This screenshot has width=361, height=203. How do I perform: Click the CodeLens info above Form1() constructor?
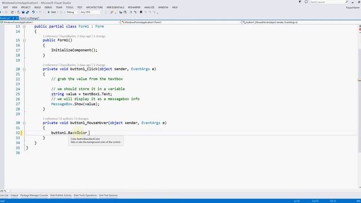74,36
